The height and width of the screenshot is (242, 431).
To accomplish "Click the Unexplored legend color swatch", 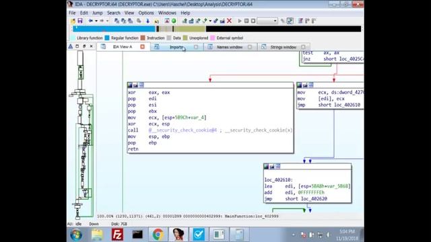I will tap(185, 38).
